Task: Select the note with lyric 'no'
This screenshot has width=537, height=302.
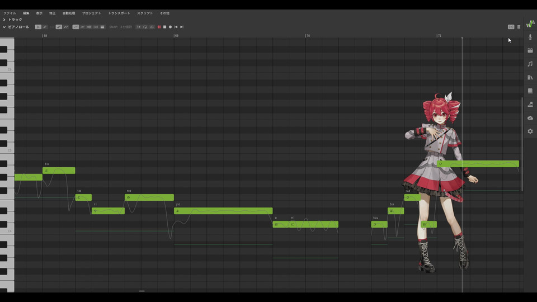Action: point(149,197)
